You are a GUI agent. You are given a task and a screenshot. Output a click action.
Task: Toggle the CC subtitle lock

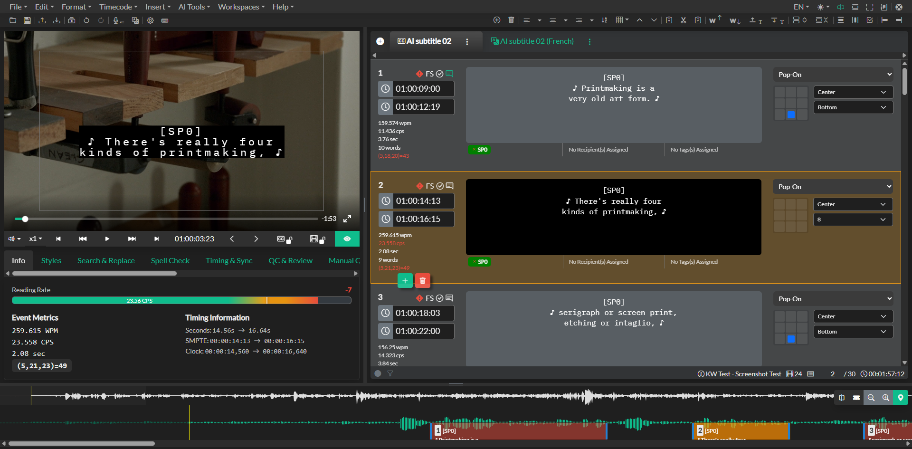tap(284, 239)
